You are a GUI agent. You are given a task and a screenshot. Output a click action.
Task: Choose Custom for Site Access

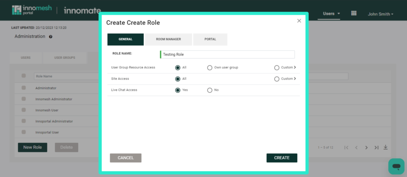click(x=277, y=79)
